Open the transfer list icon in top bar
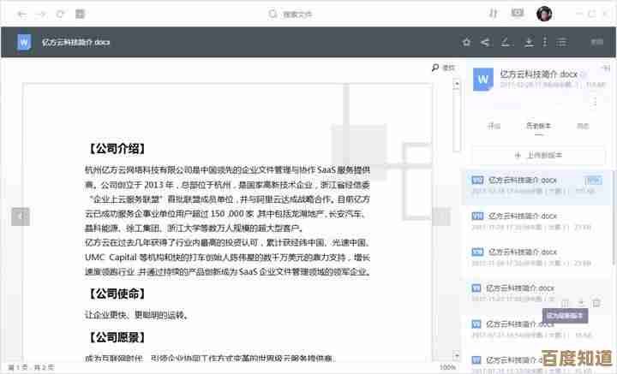The height and width of the screenshot is (374, 617). [493, 14]
